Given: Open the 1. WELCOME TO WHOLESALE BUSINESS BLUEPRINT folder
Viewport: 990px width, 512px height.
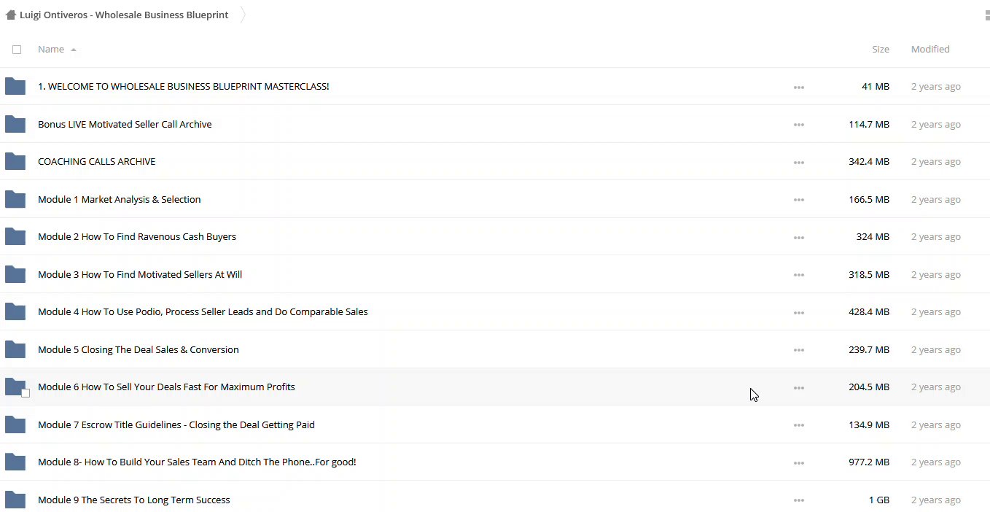Looking at the screenshot, I should (x=183, y=86).
